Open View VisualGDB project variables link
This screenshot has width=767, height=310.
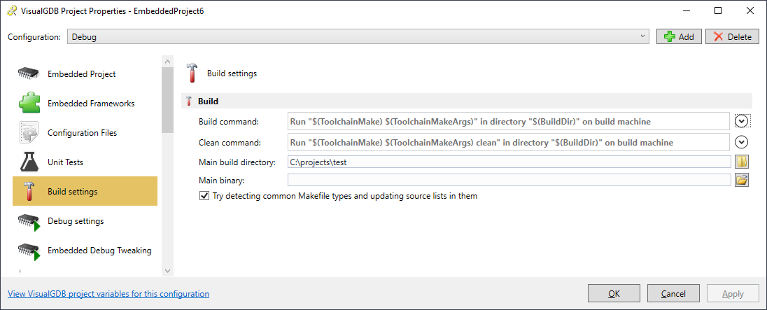108,294
